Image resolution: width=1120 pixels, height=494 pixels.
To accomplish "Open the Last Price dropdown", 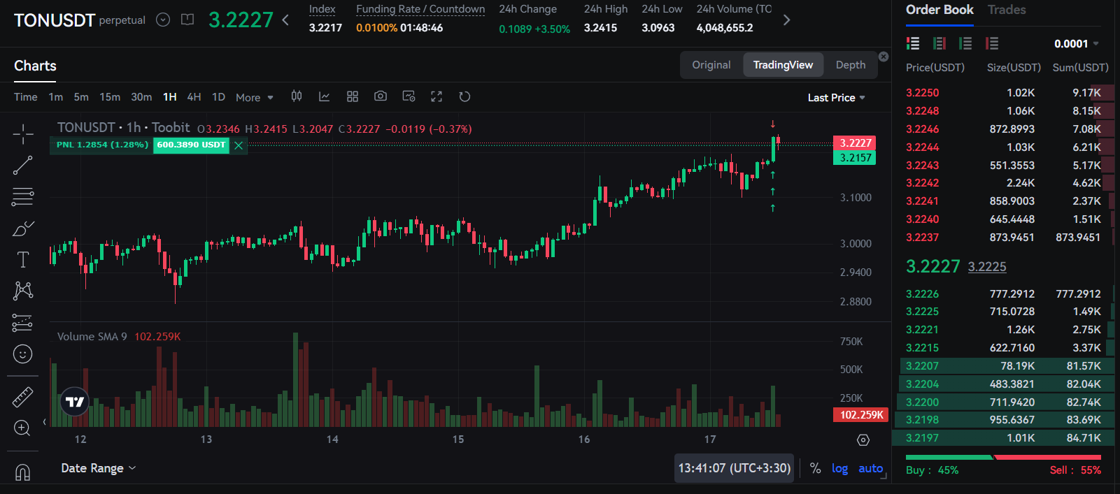I will (x=836, y=98).
